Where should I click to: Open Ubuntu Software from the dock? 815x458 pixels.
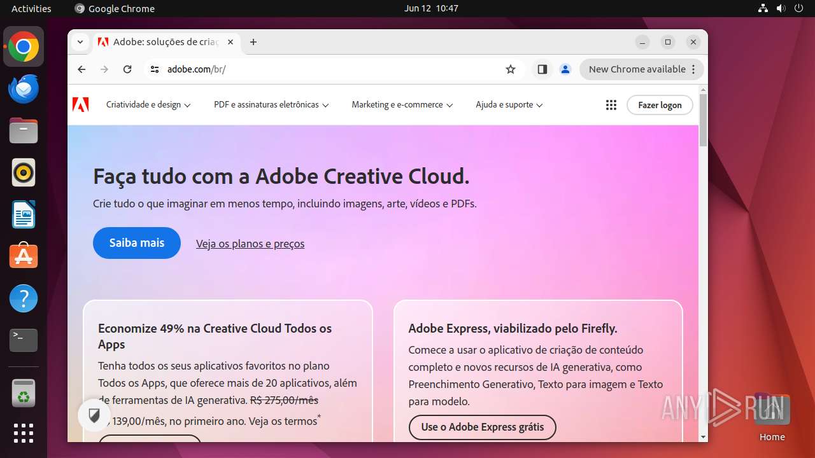click(24, 256)
